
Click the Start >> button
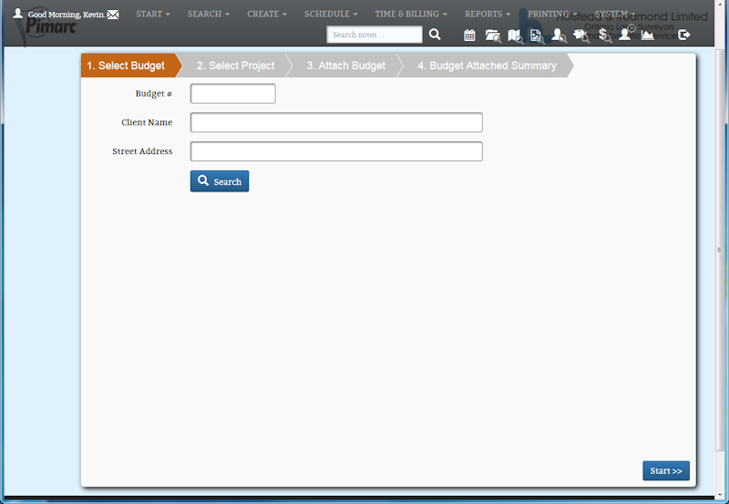point(666,470)
